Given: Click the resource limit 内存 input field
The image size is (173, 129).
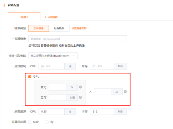Looking at the screenshot, I should click(102, 66).
